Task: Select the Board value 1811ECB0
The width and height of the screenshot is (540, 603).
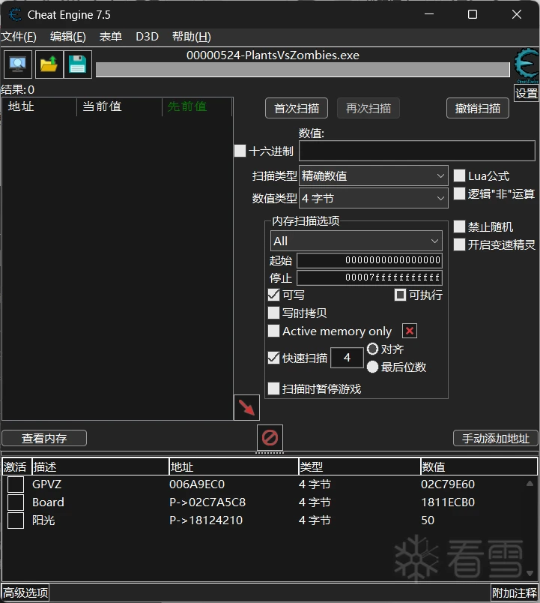Action: 448,502
